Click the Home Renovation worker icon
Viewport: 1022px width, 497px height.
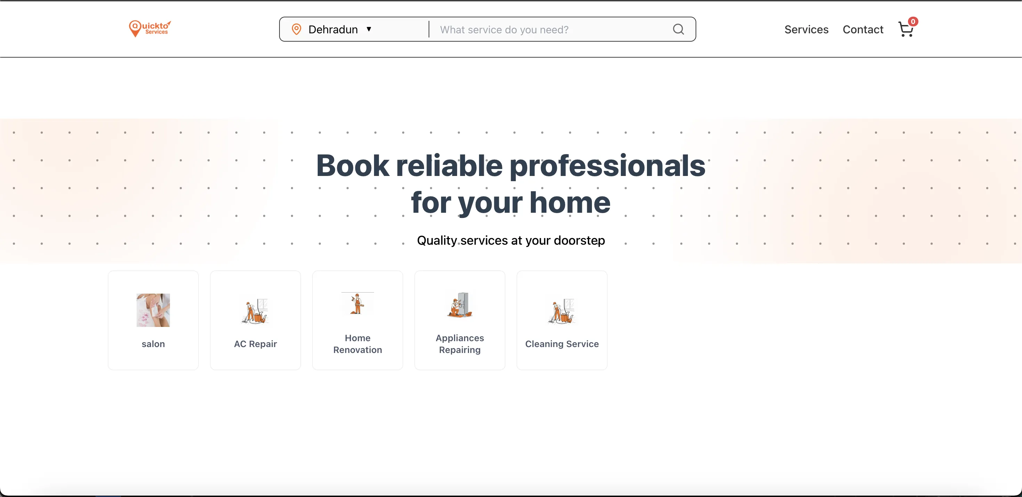[357, 304]
